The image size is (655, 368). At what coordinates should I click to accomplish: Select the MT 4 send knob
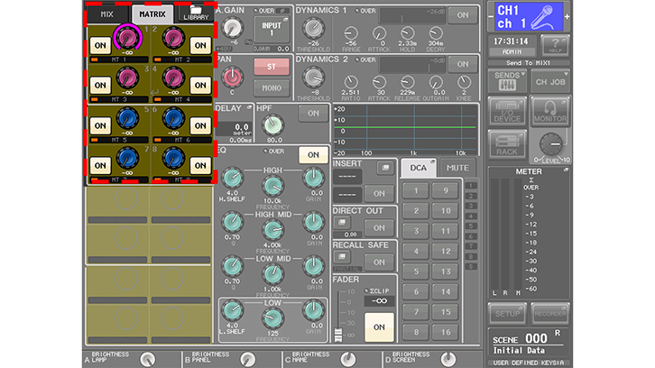tap(173, 78)
